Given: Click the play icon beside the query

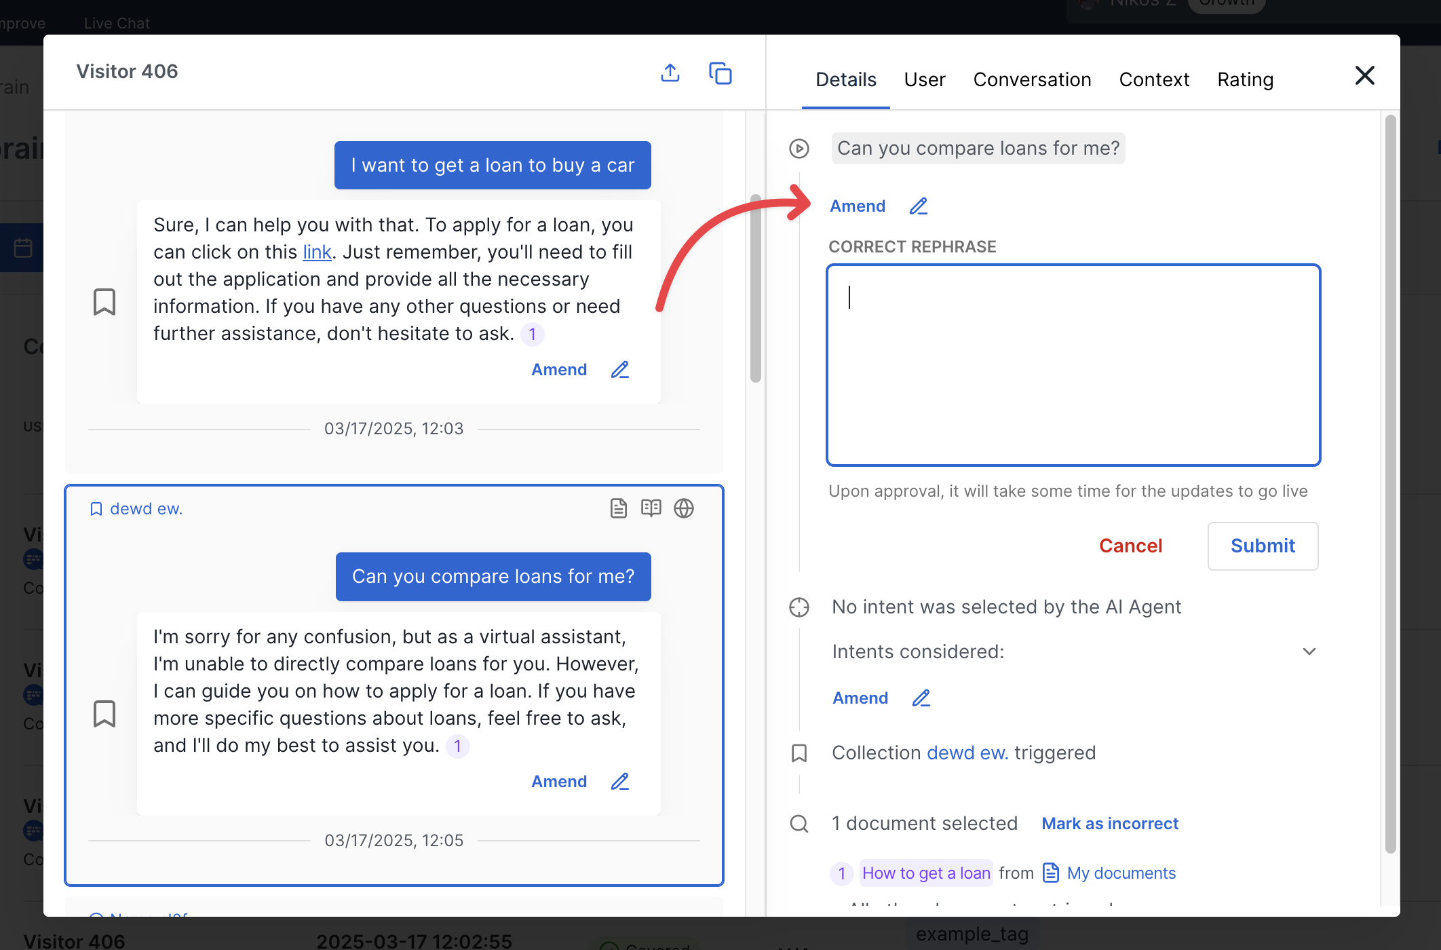Looking at the screenshot, I should coord(799,149).
